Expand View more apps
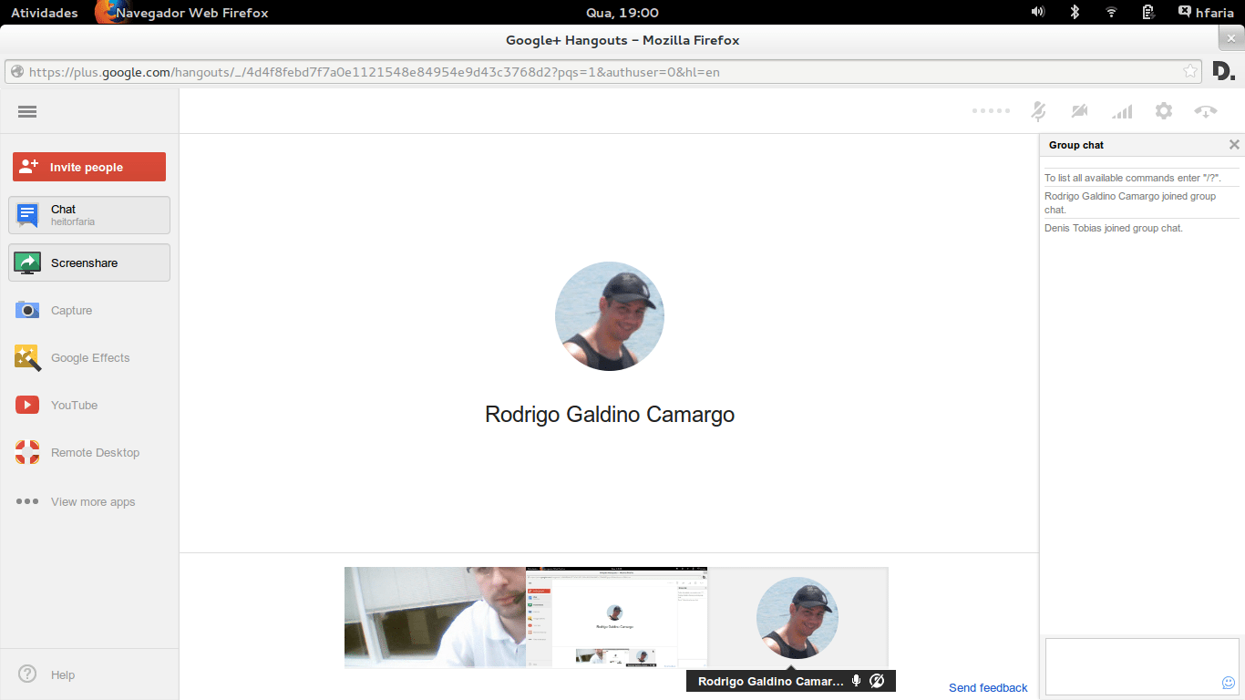Viewport: 1245px width, 700px height. (x=92, y=502)
